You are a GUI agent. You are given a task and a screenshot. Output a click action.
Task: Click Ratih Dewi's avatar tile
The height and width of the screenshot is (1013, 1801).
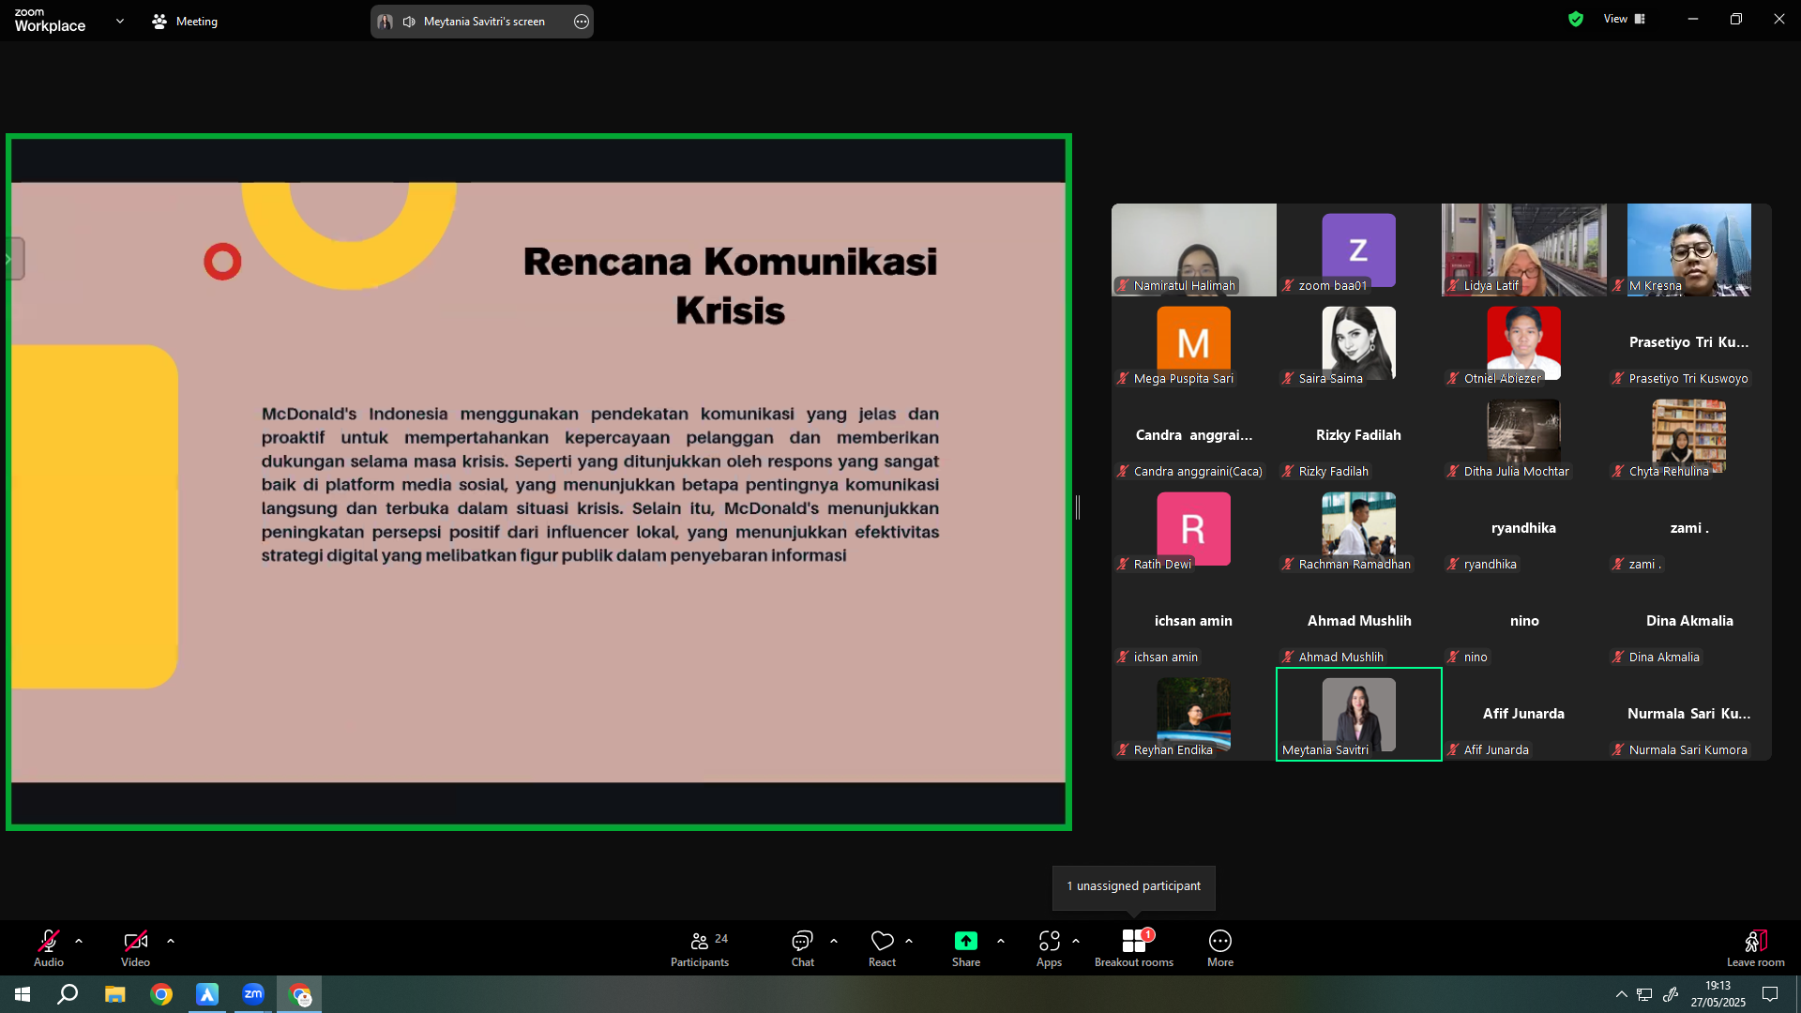point(1194,528)
